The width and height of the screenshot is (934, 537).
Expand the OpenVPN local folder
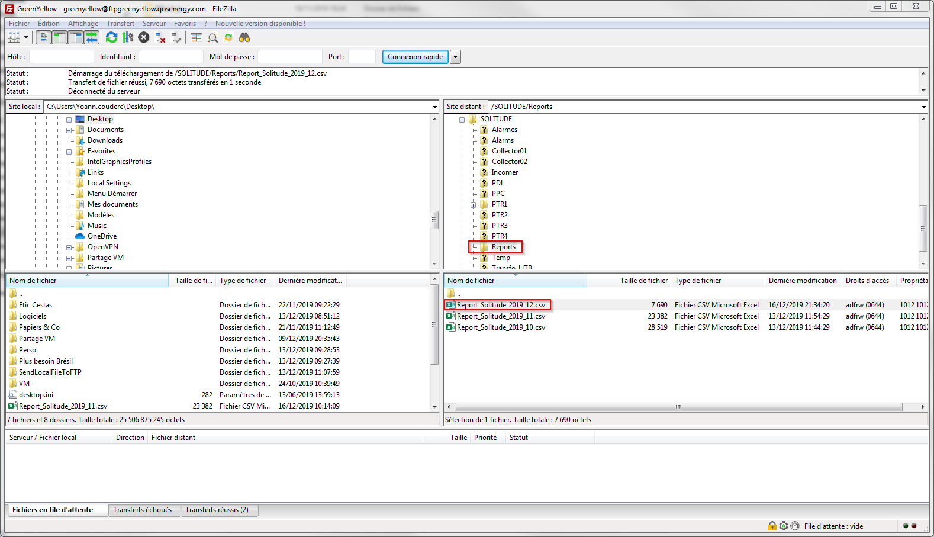(x=69, y=247)
